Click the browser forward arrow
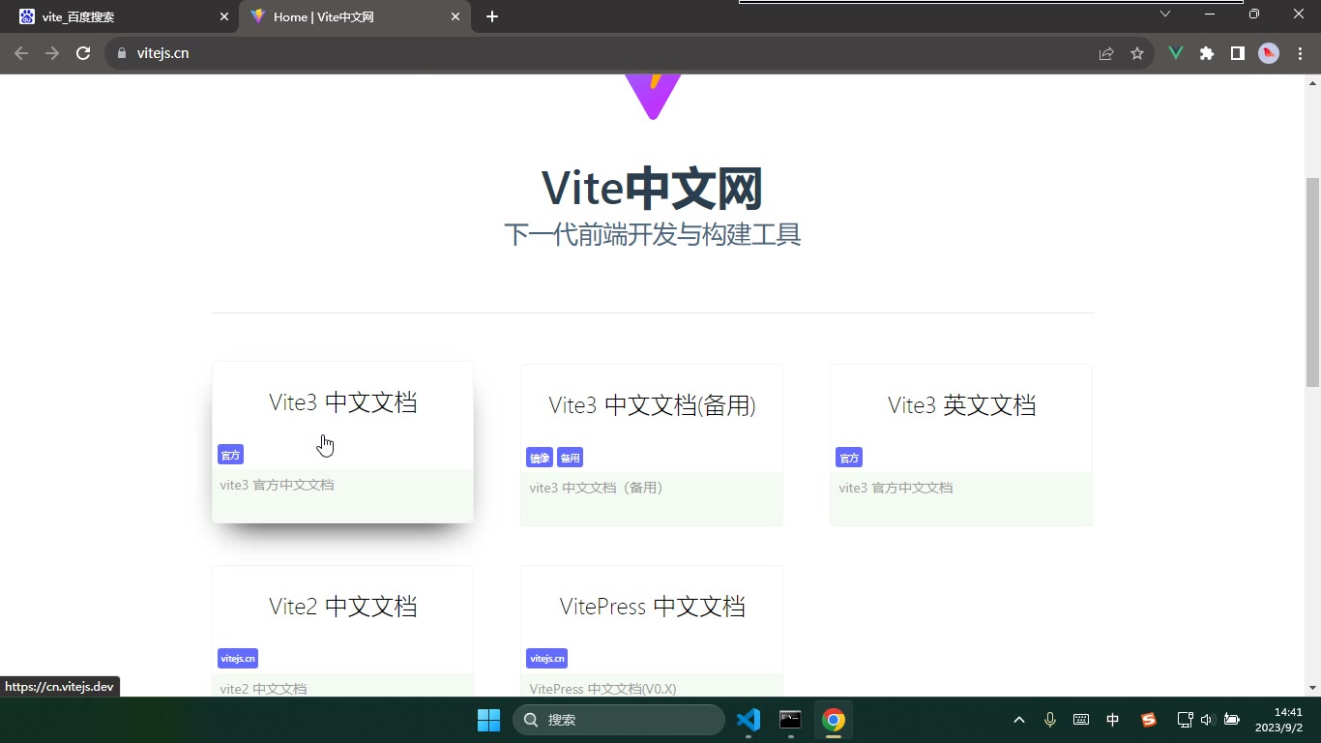The height and width of the screenshot is (743, 1321). (x=52, y=53)
